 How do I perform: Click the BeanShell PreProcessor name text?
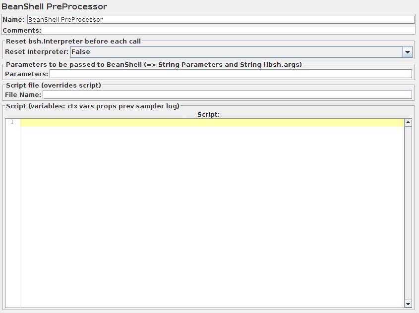tap(64, 19)
